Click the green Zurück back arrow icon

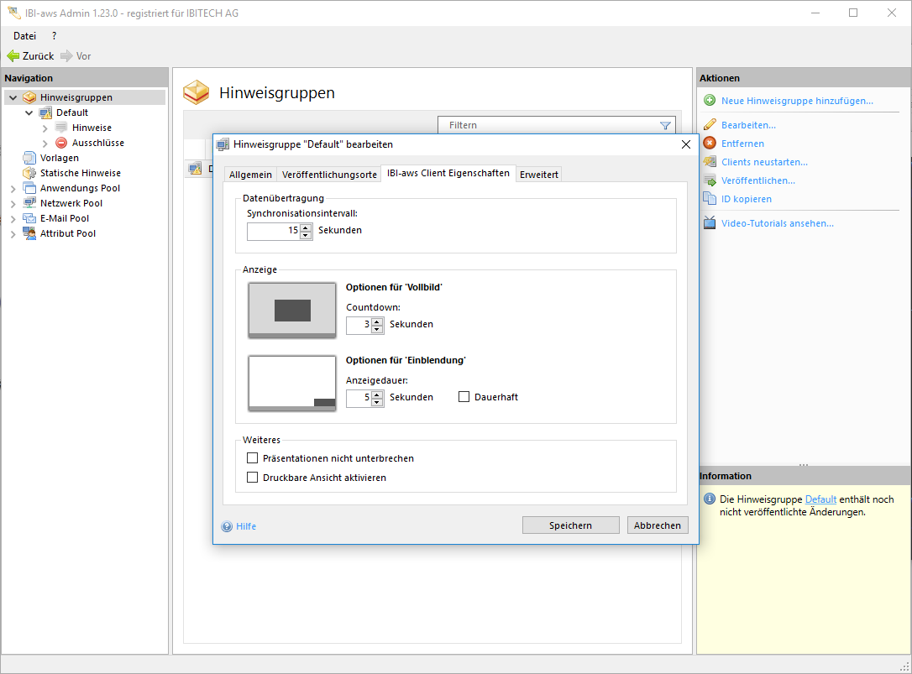13,56
